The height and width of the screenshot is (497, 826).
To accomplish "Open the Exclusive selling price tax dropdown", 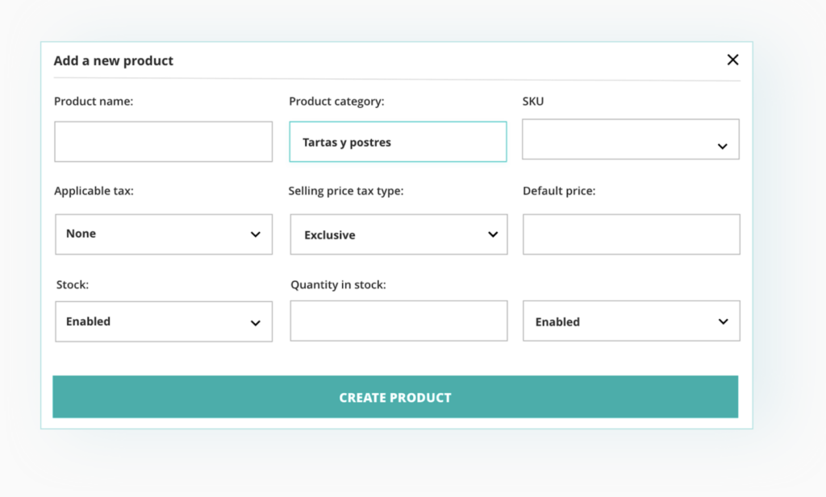I will coord(398,234).
